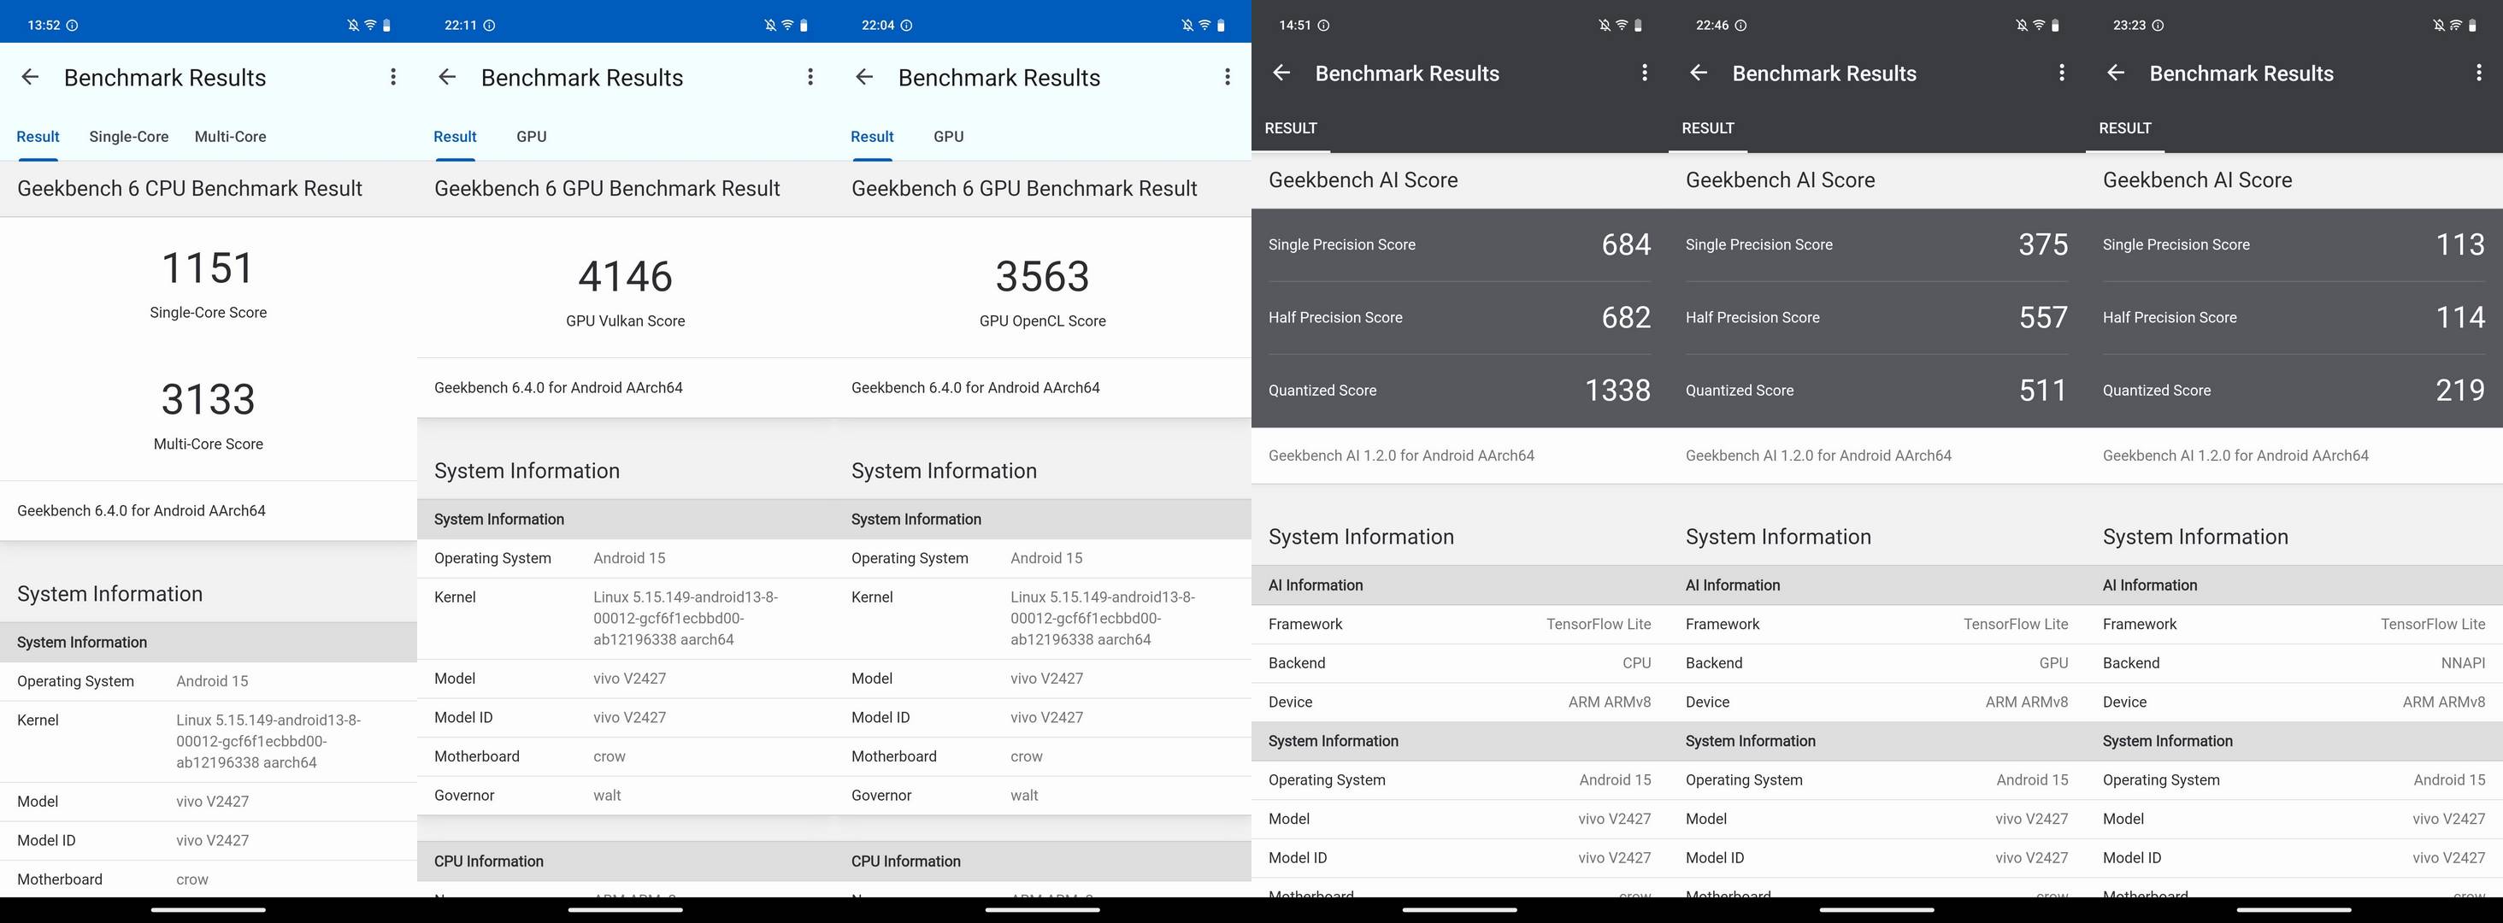Image resolution: width=2503 pixels, height=923 pixels.
Task: Tap Motherboard crow row on OpenCL screen
Action: point(1043,757)
